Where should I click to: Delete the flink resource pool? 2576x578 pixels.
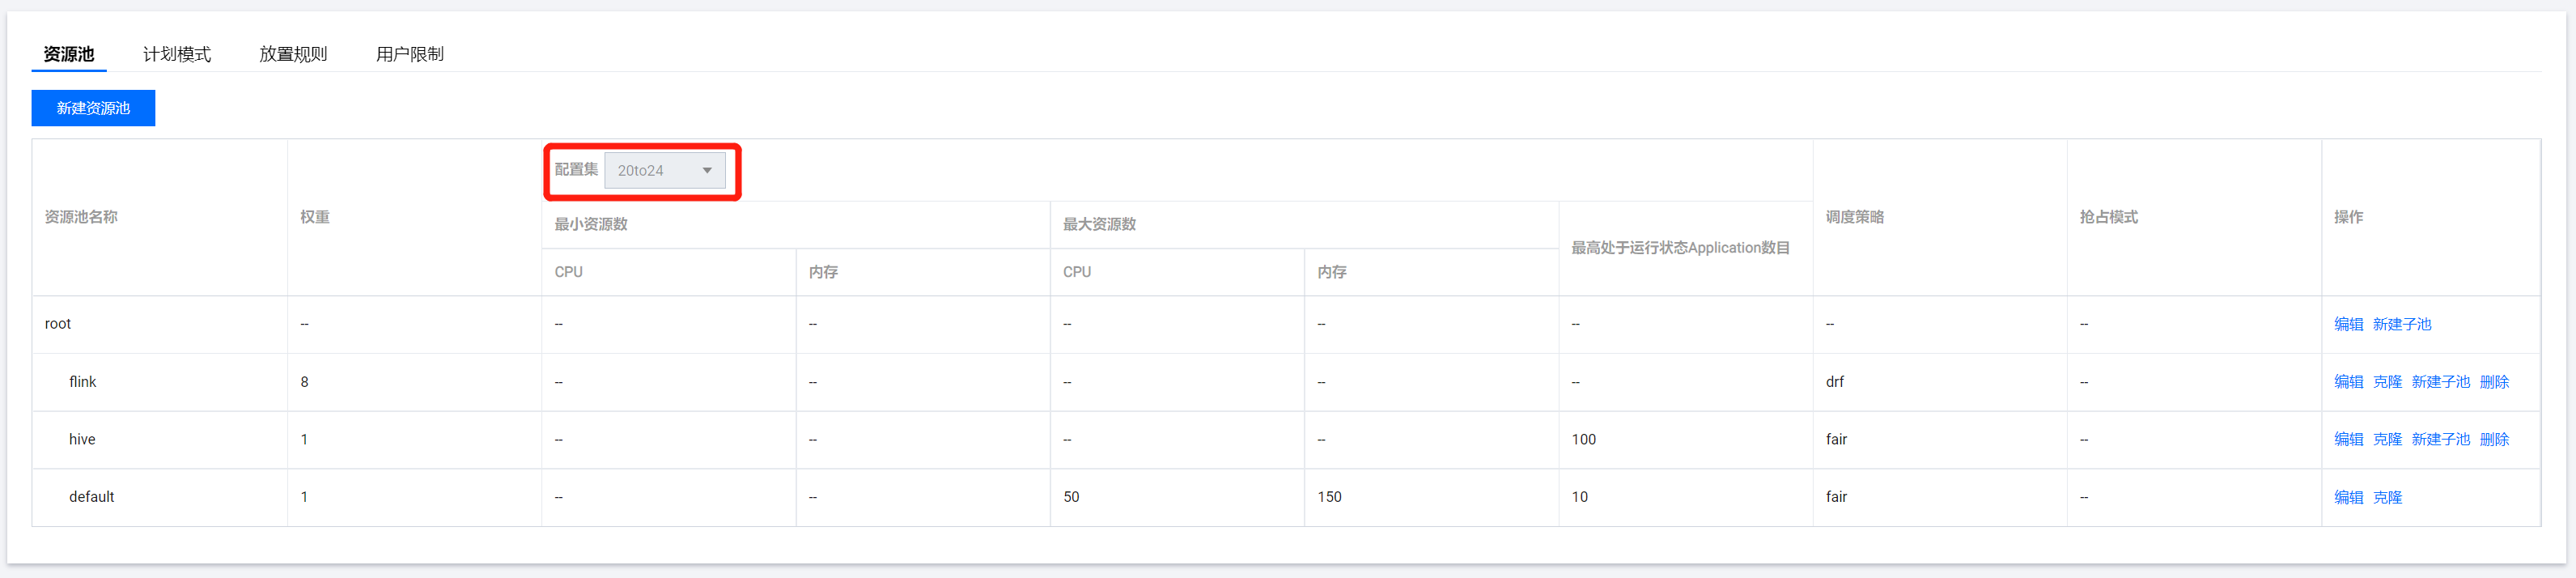(2494, 382)
